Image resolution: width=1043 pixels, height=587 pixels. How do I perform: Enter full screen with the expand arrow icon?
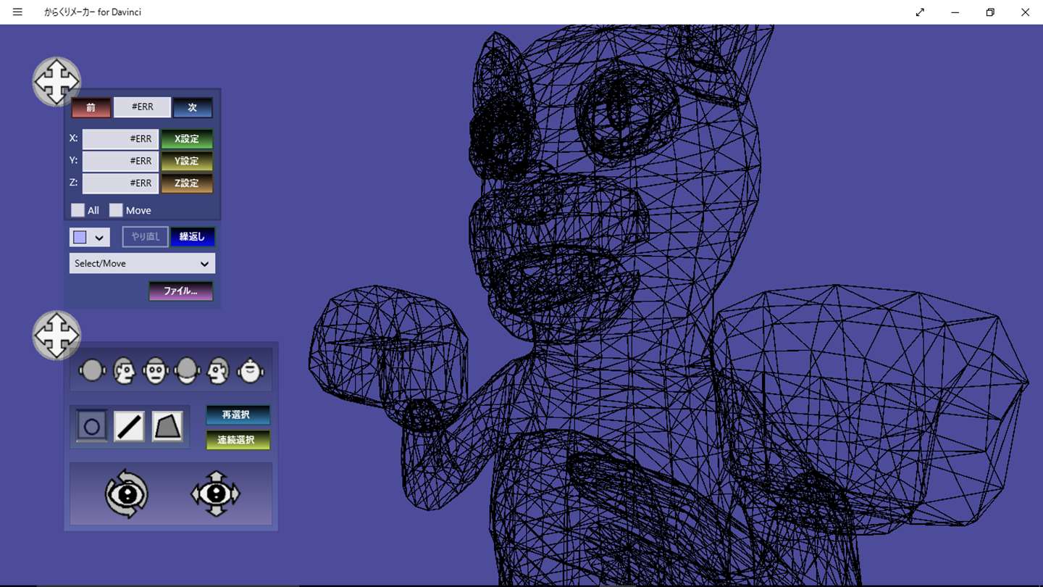pos(920,12)
